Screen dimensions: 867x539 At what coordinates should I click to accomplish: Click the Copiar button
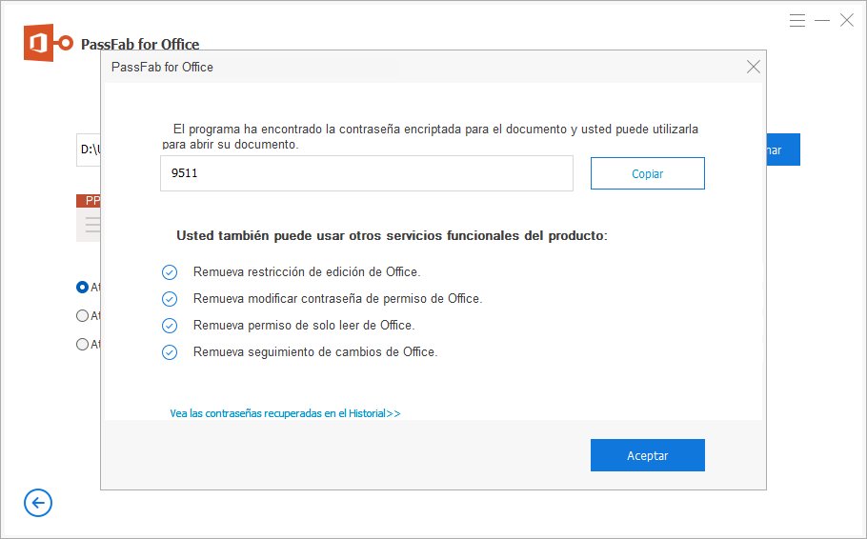pyautogui.click(x=648, y=173)
